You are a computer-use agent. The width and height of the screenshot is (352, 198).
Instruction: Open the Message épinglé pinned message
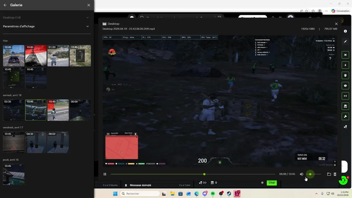point(141,185)
